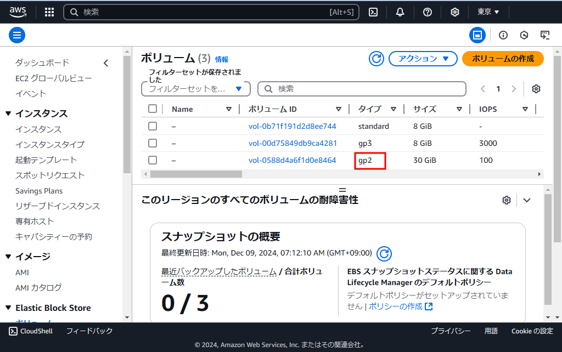
Task: Click ボリュームの作成 button
Action: 503,59
